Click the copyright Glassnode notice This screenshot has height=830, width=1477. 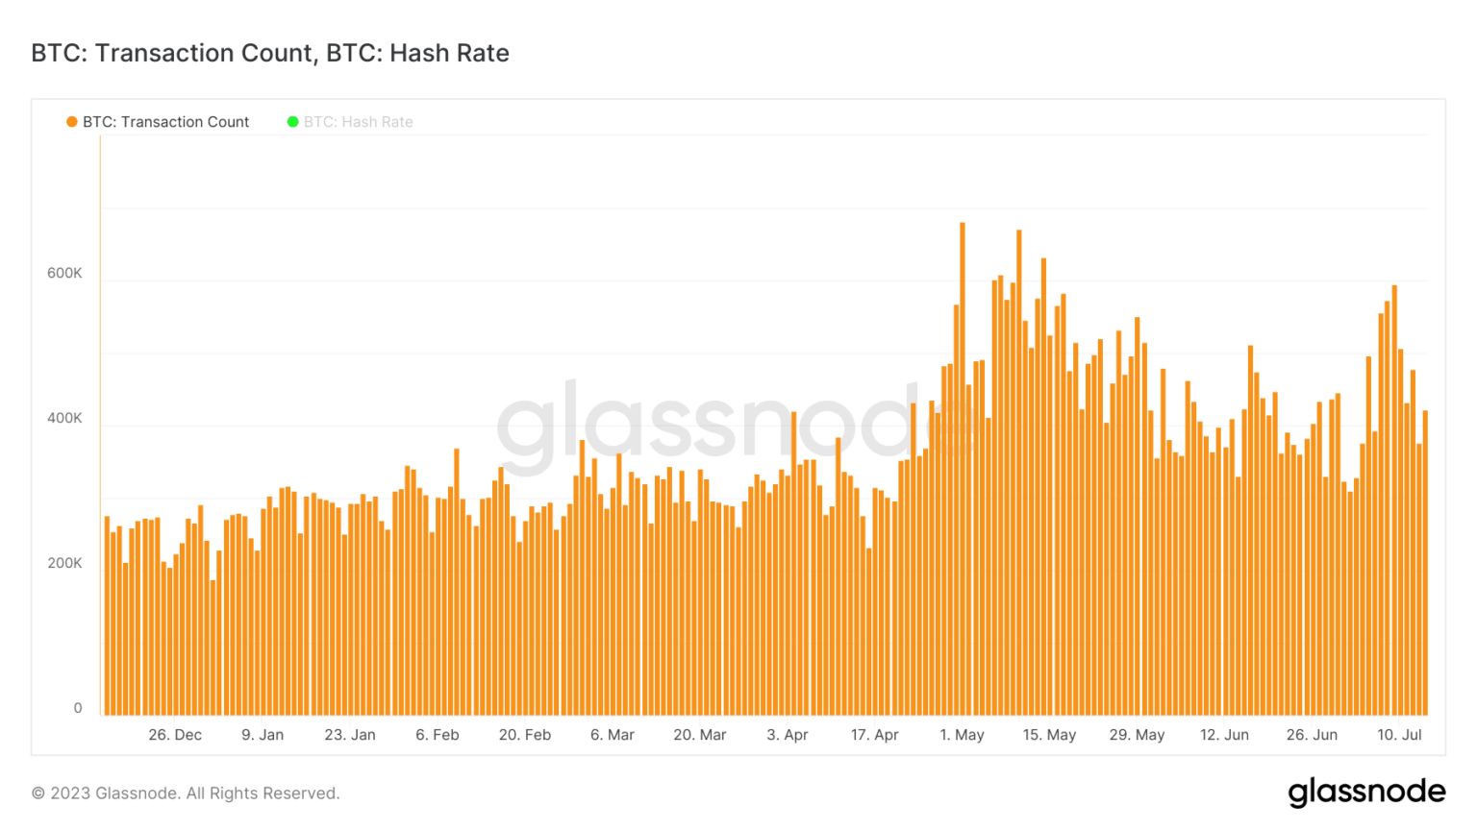point(186,793)
